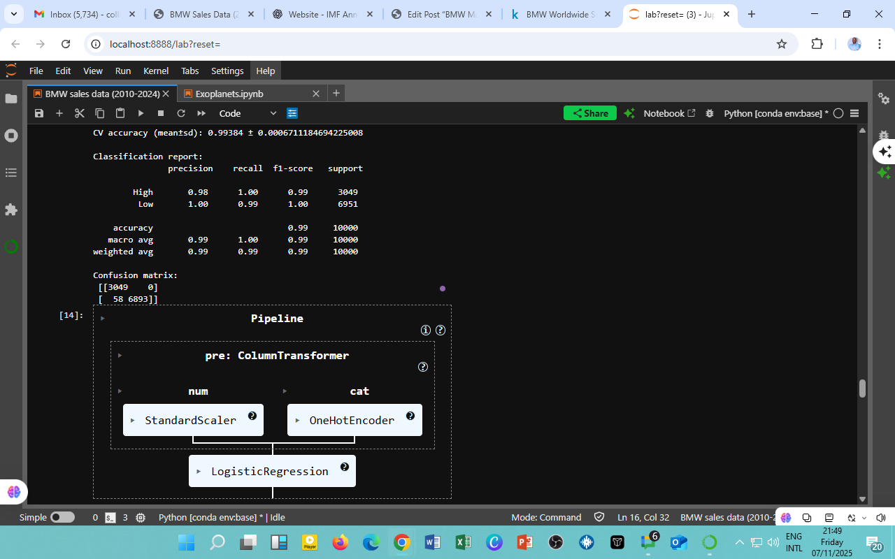The height and width of the screenshot is (559, 895).
Task: Open the file browser folder icon
Action: point(11,99)
